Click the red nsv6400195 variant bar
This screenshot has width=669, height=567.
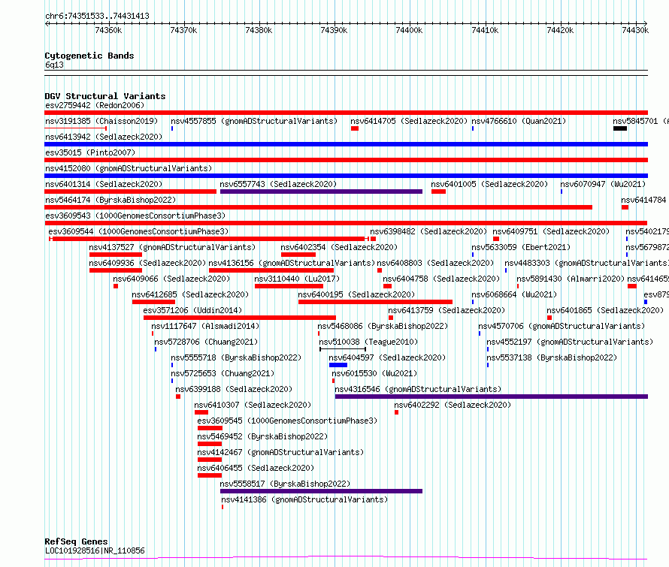pos(375,302)
